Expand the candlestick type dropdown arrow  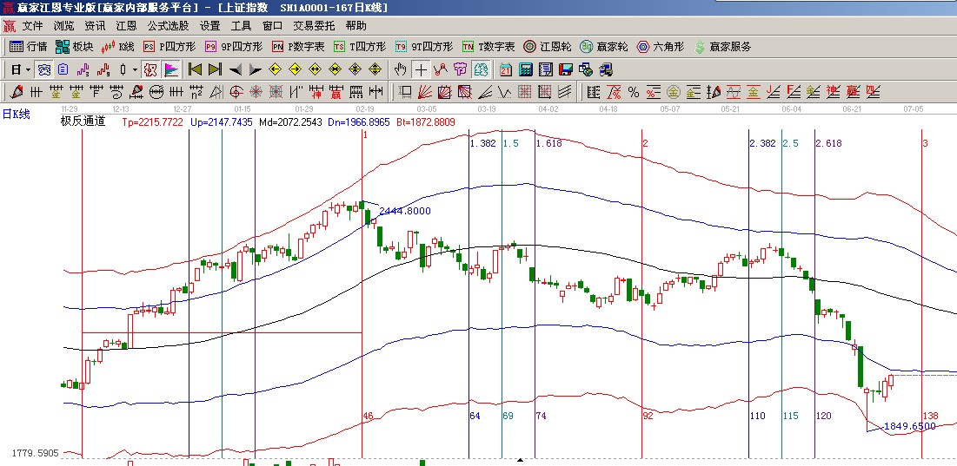(x=135, y=69)
